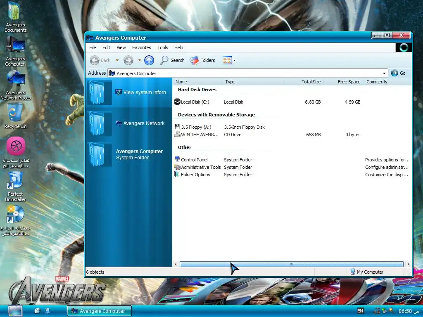
Task: Click the Forward arrow toolbar button
Action: click(x=128, y=60)
